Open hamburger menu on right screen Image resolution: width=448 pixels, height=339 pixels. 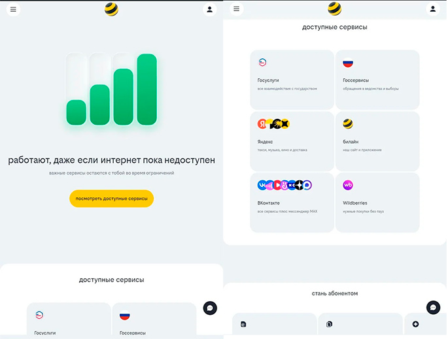pos(236,9)
